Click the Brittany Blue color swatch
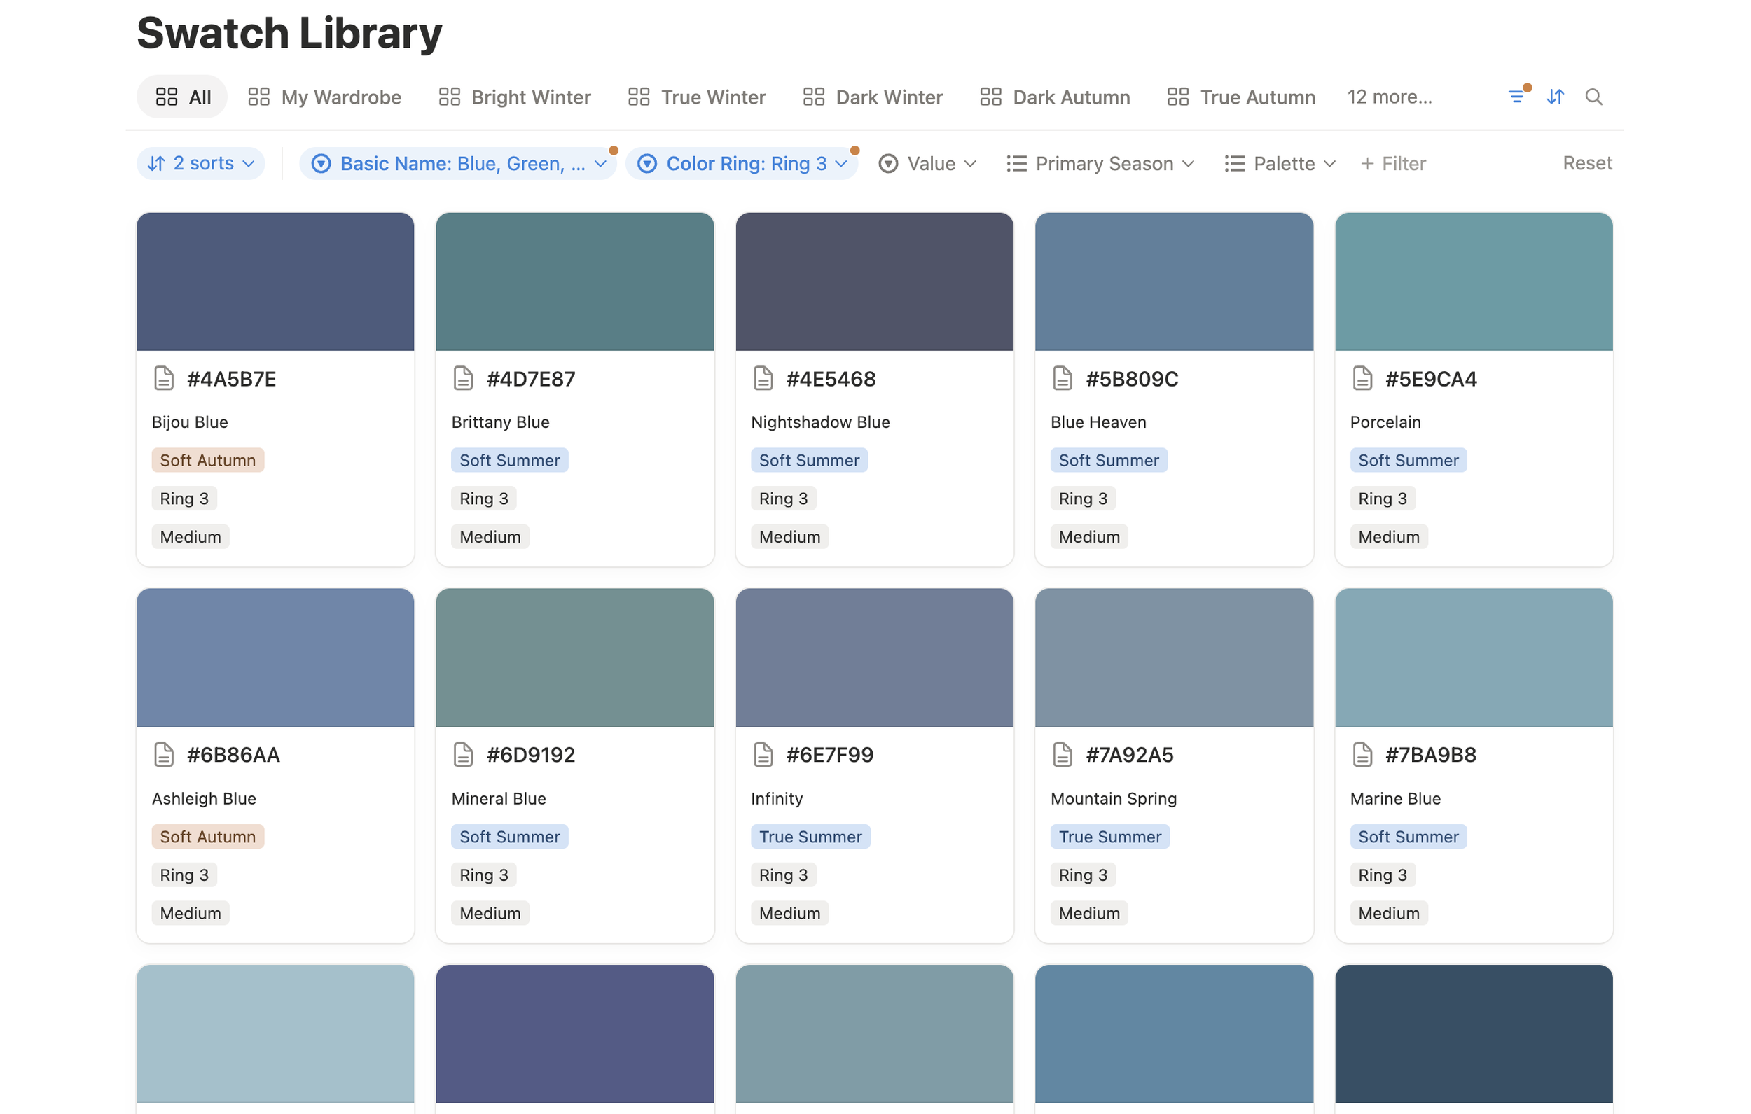 [575, 281]
